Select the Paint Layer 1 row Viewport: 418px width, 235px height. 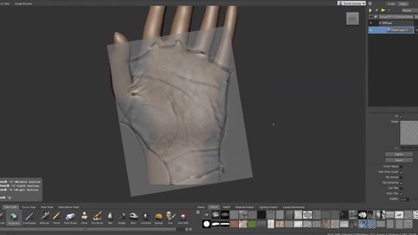click(x=391, y=30)
